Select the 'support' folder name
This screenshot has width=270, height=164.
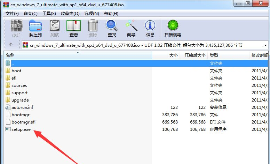coord(19,93)
